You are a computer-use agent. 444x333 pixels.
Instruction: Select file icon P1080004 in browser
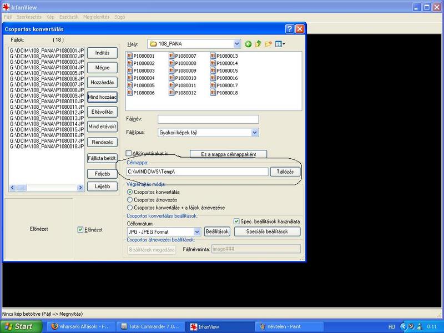click(x=130, y=78)
